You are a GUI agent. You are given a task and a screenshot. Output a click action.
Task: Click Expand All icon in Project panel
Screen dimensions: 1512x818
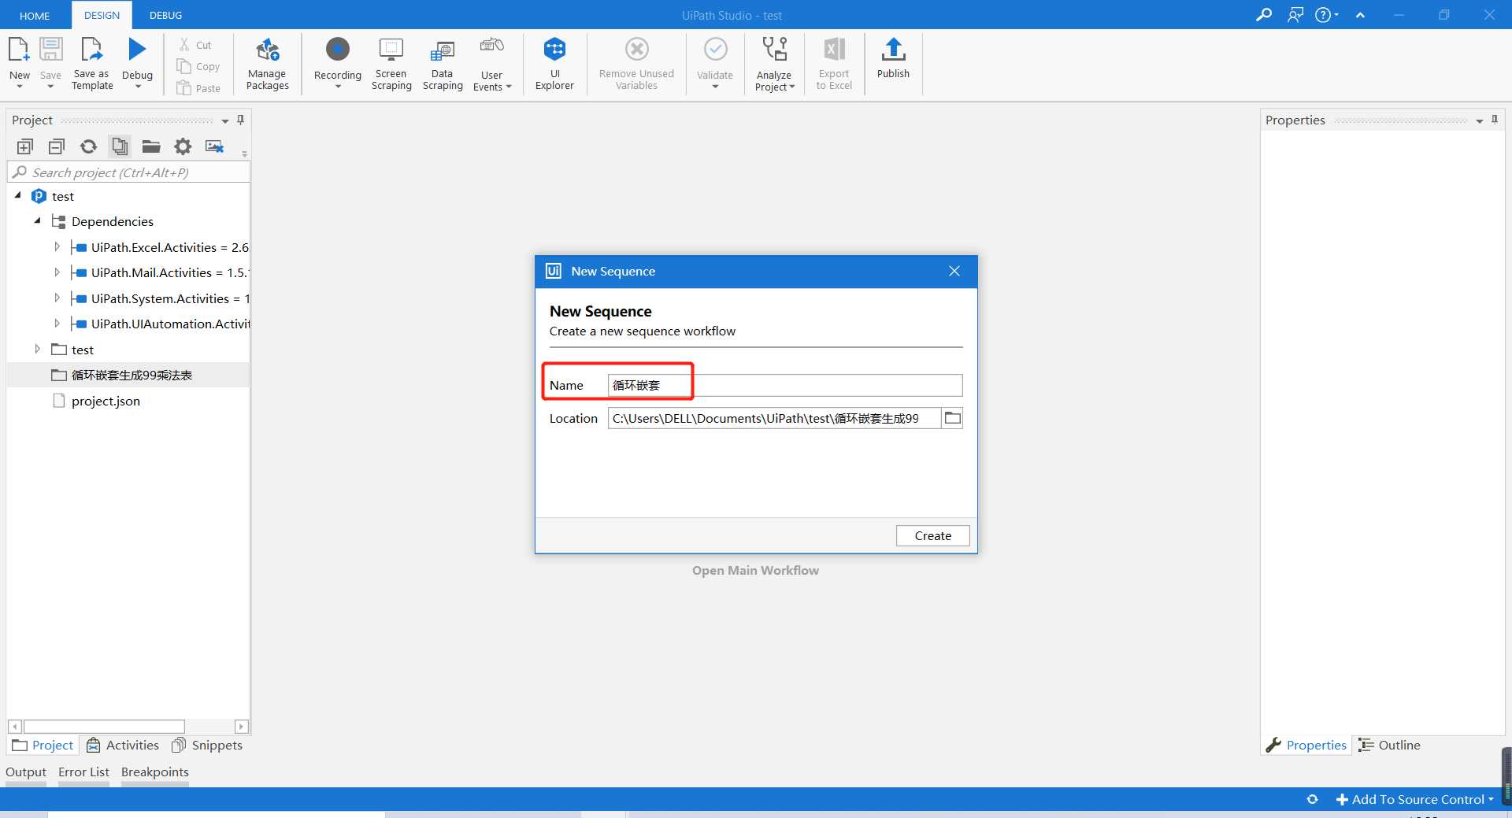click(25, 146)
